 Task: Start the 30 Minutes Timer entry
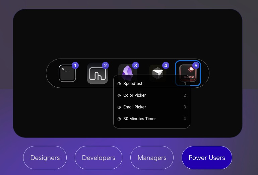pyautogui.click(x=152, y=119)
